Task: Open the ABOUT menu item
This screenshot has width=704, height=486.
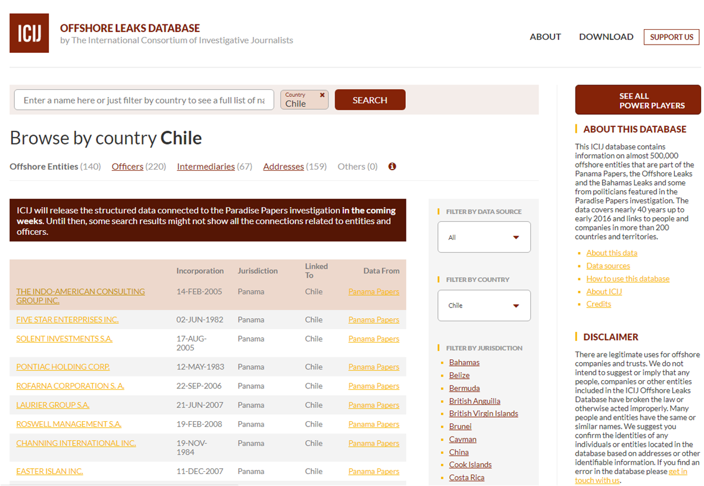Action: pyautogui.click(x=545, y=37)
